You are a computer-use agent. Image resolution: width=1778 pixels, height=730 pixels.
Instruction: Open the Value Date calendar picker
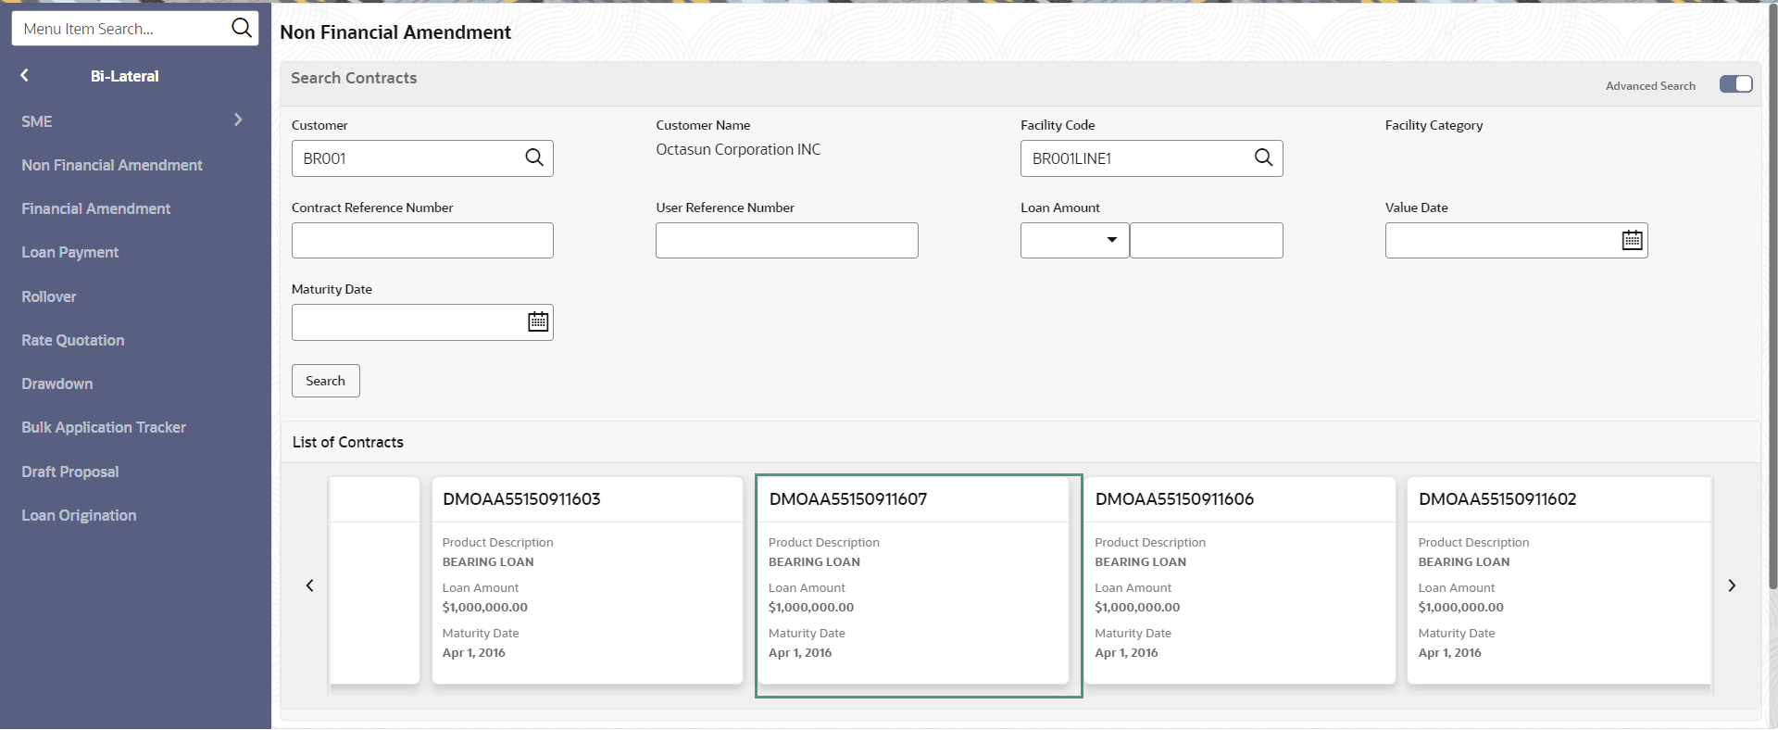coord(1632,240)
